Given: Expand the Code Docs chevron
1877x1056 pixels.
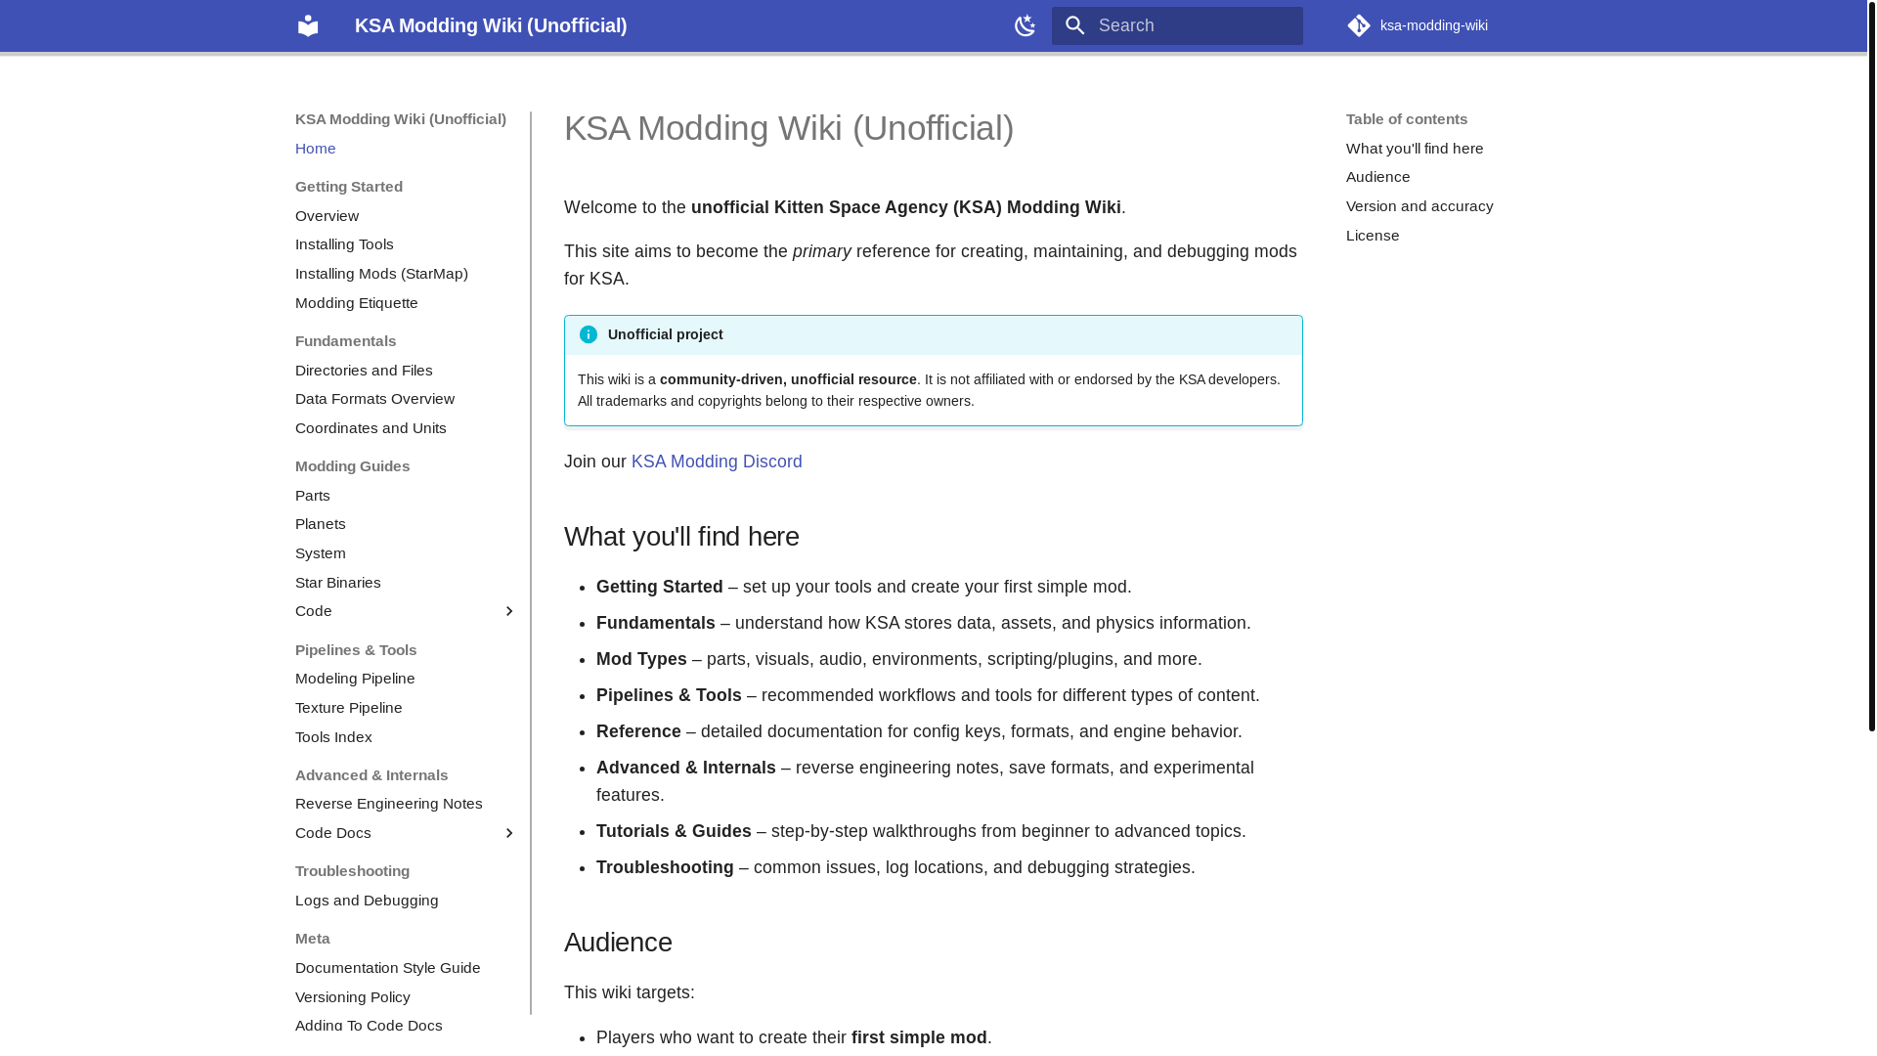Looking at the screenshot, I should pyautogui.click(x=508, y=833).
